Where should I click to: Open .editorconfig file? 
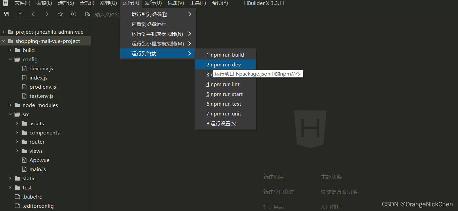tap(38, 206)
